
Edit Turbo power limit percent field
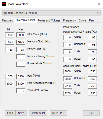click(68, 52)
